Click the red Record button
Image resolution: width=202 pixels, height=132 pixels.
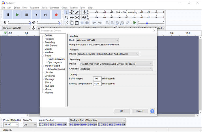coord(56,15)
